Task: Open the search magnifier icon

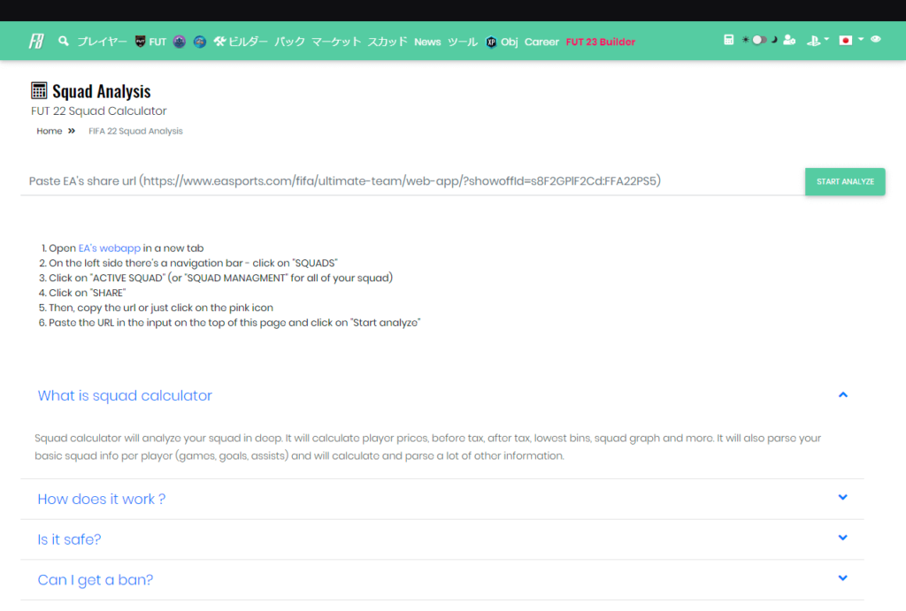Action: pos(64,41)
